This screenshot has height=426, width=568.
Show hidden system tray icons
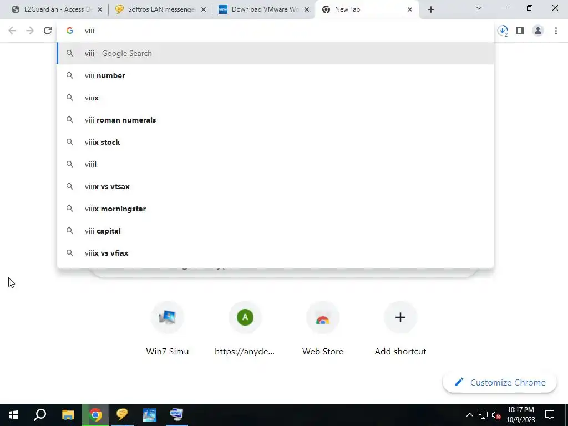tap(469, 415)
